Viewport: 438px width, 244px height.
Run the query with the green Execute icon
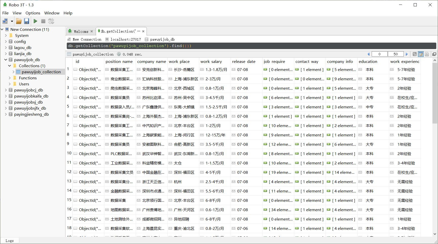[x=35, y=21]
